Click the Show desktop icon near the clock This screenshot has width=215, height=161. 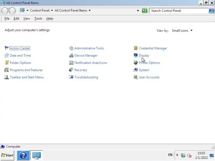[212, 155]
